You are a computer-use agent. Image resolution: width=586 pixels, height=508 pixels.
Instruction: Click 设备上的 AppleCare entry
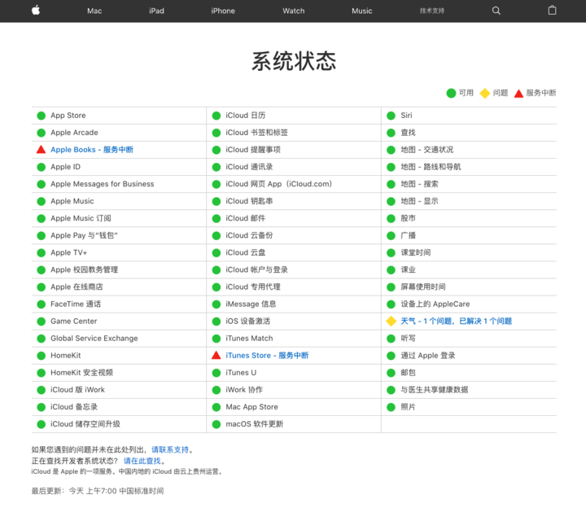pyautogui.click(x=435, y=304)
